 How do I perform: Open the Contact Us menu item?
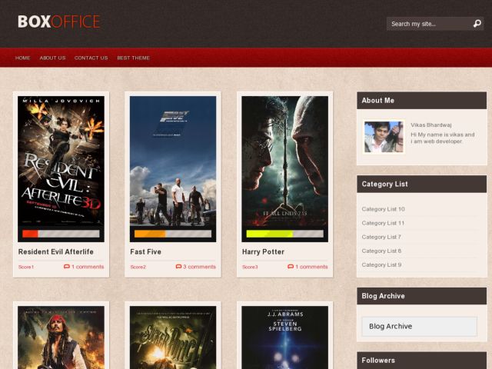[x=91, y=58]
